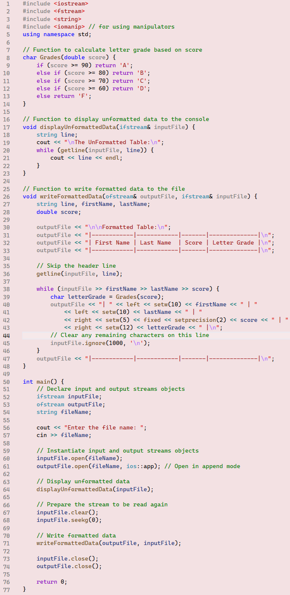Click comment 'Instantiate input and output streams objects'
This screenshot has height=595, width=290.
(x=118, y=451)
